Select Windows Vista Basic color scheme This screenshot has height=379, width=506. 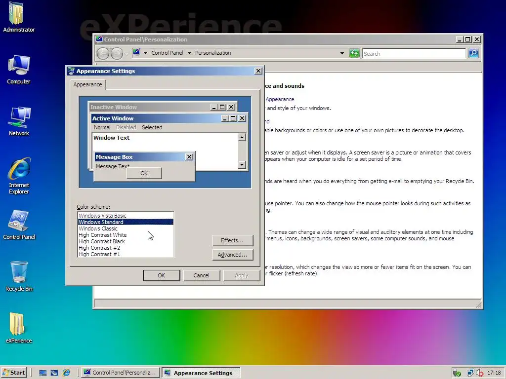(126, 216)
